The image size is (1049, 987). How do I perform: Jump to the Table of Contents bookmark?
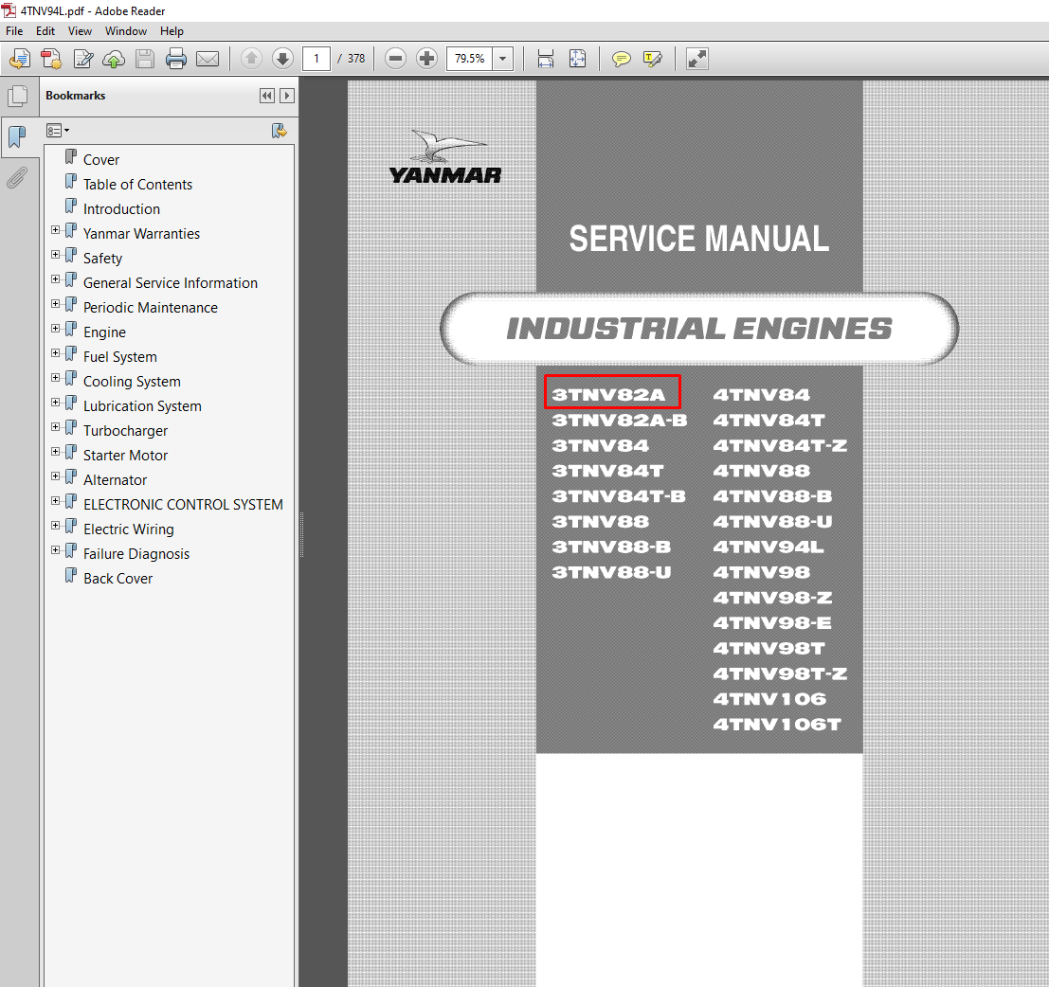[137, 185]
